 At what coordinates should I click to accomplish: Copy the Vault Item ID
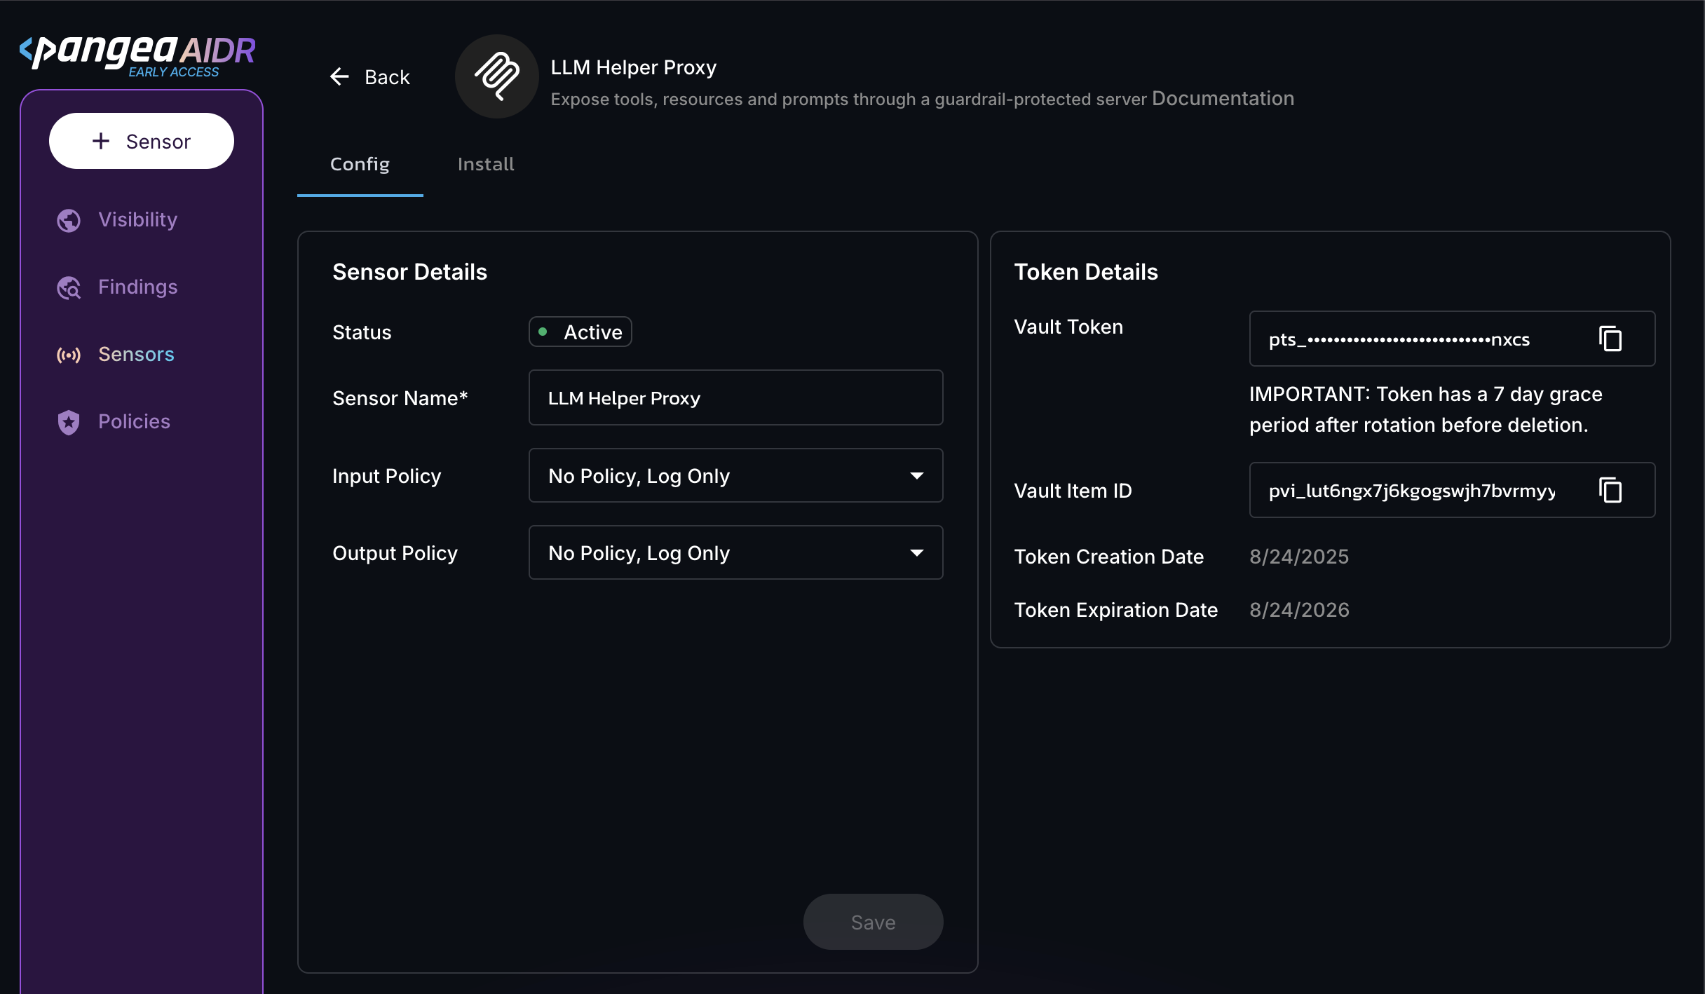1610,490
